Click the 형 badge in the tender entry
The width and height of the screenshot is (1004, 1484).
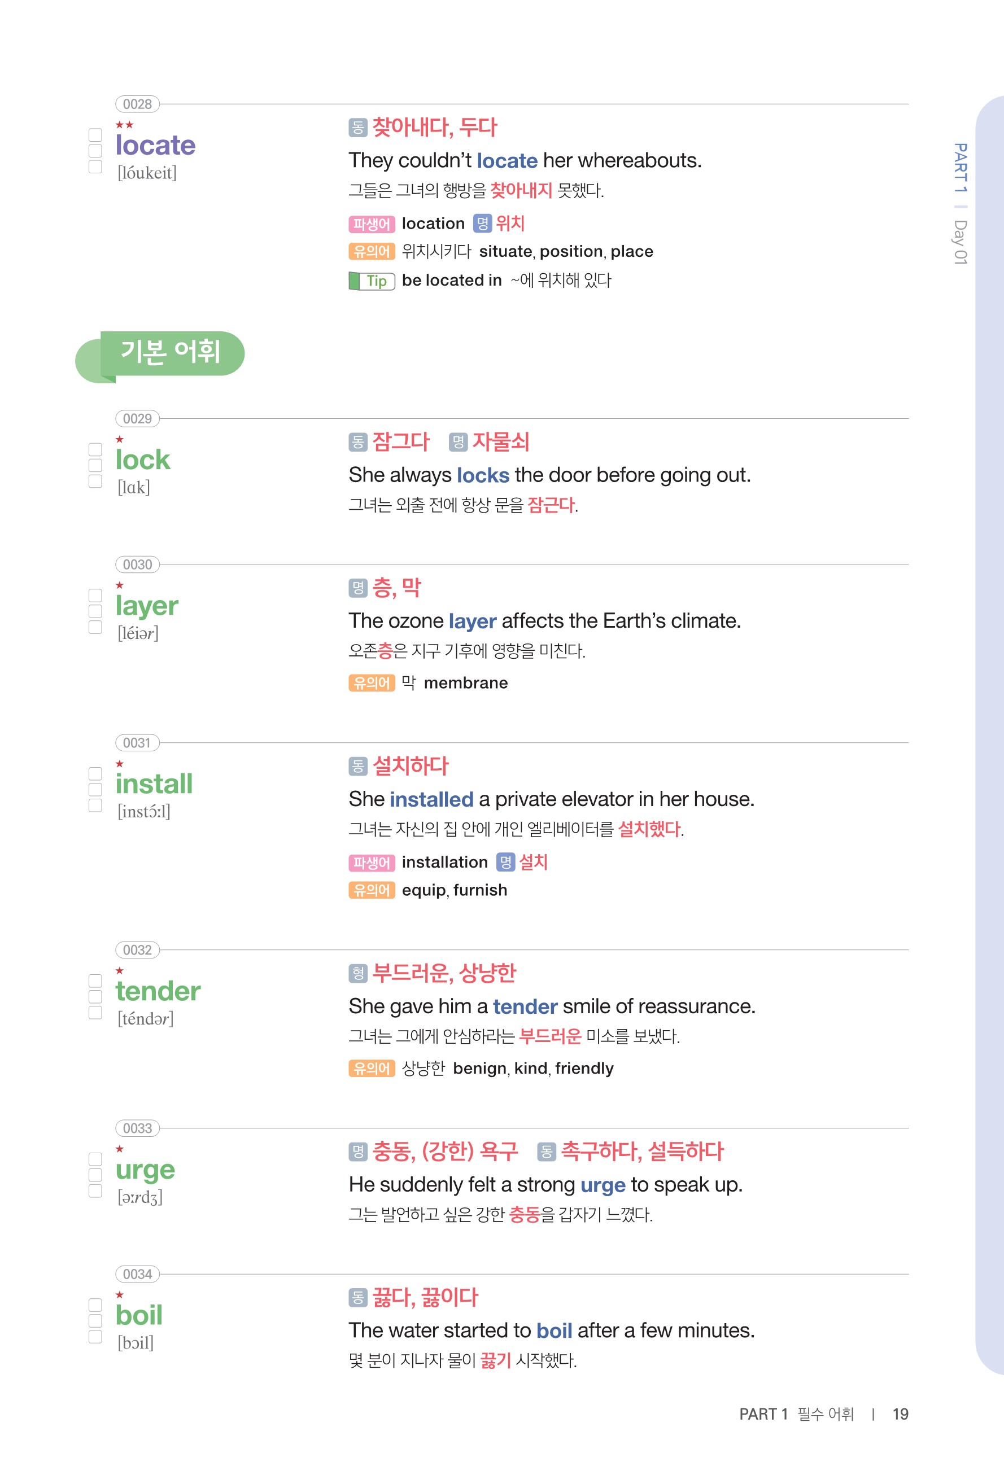pos(357,974)
